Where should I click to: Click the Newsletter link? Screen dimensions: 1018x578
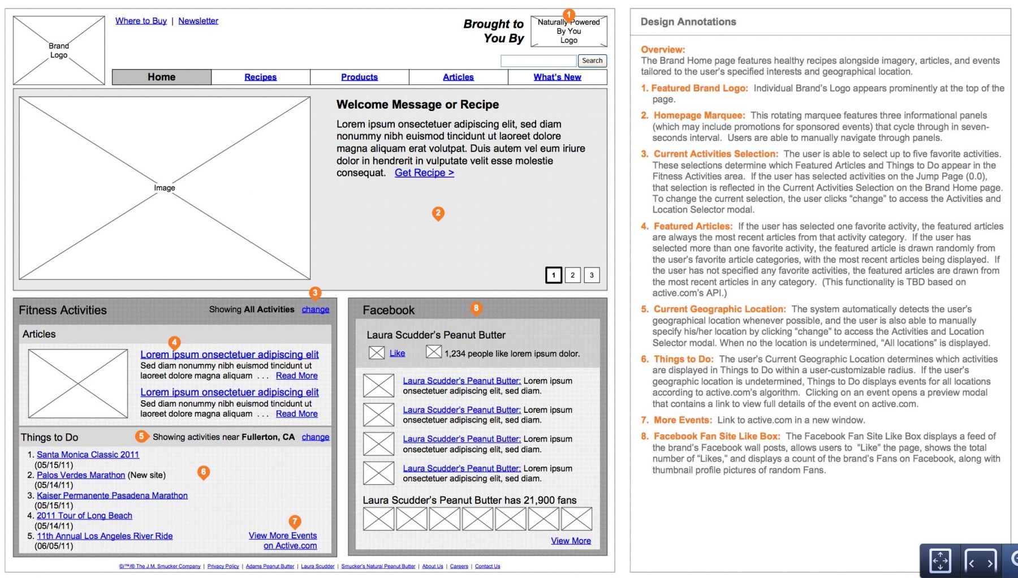coord(199,21)
